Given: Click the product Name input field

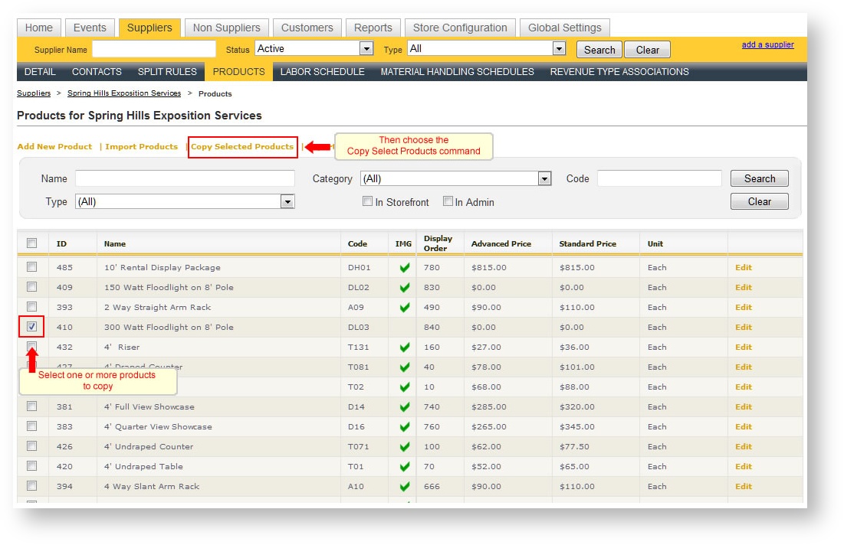Looking at the screenshot, I should click(x=185, y=179).
